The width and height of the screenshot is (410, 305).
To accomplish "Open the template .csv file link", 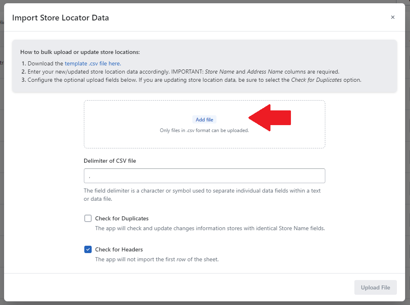I will [x=93, y=63].
